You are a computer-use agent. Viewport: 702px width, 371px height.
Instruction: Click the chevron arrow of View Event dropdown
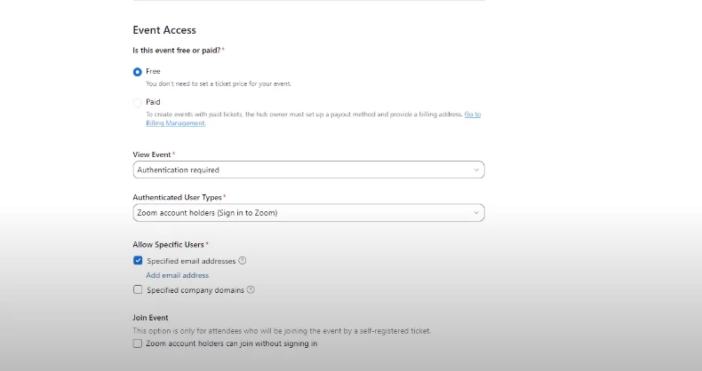[477, 170]
